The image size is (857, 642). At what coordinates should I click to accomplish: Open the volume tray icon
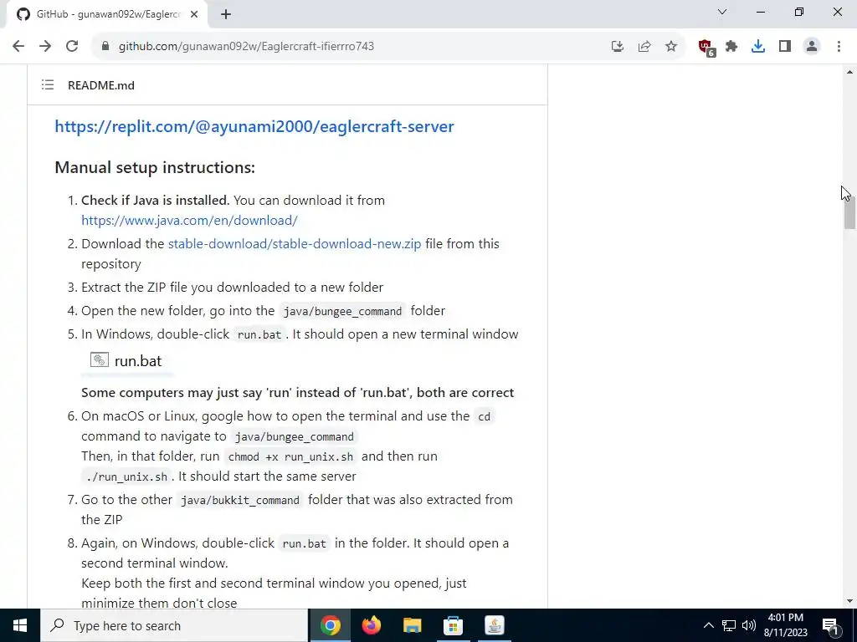pos(749,625)
